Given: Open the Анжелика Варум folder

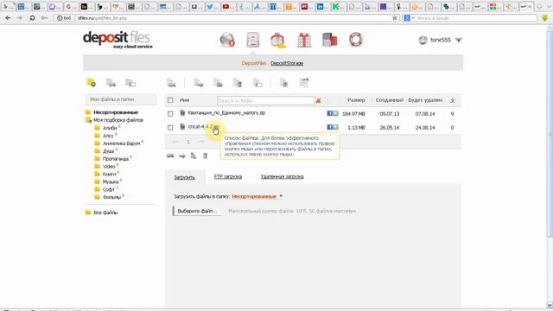Looking at the screenshot, I should coord(121,143).
